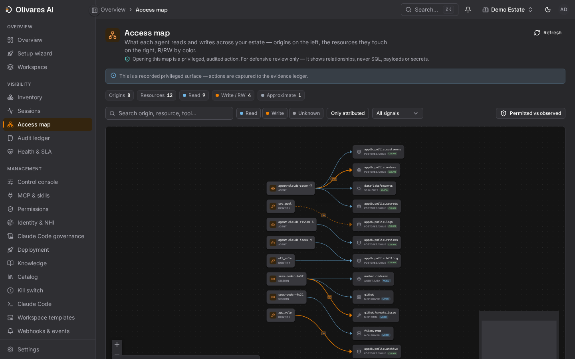Select Access map in sidebar

48,124
